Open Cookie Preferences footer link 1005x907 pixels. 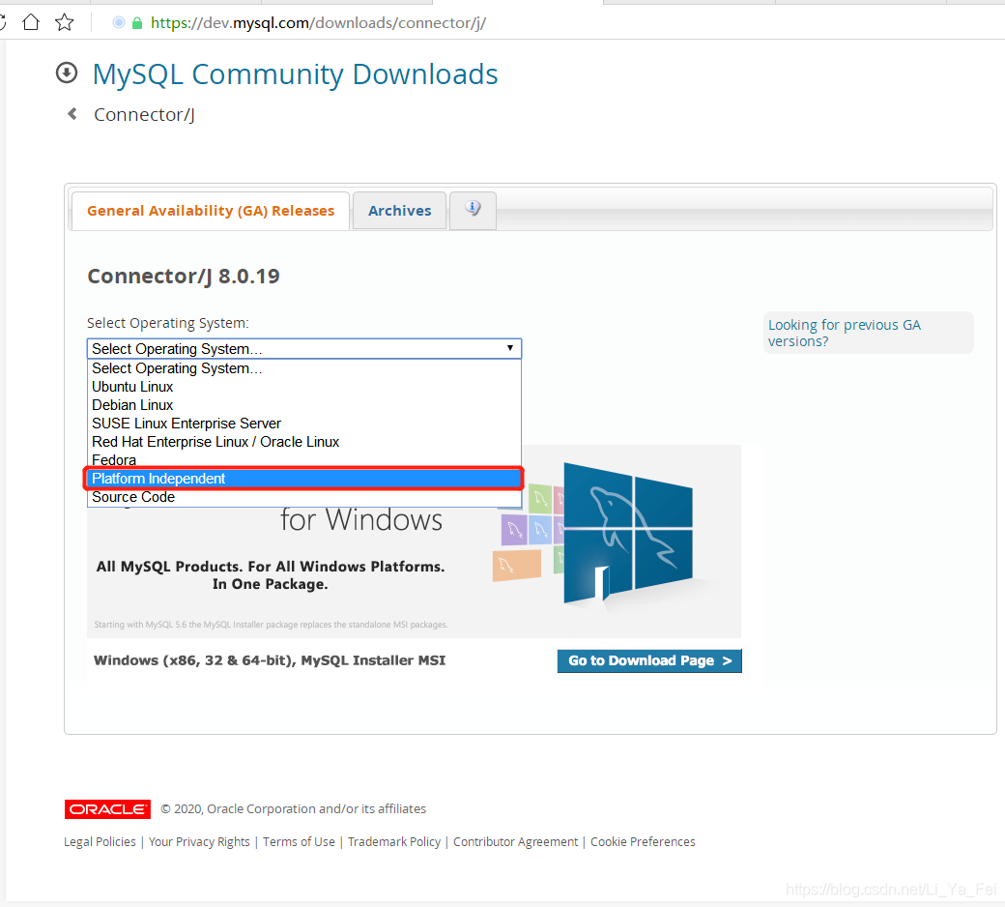(x=643, y=841)
